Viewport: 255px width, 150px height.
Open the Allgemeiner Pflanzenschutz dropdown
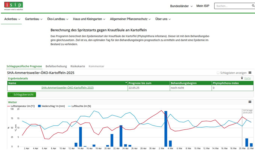pyautogui.click(x=130, y=19)
